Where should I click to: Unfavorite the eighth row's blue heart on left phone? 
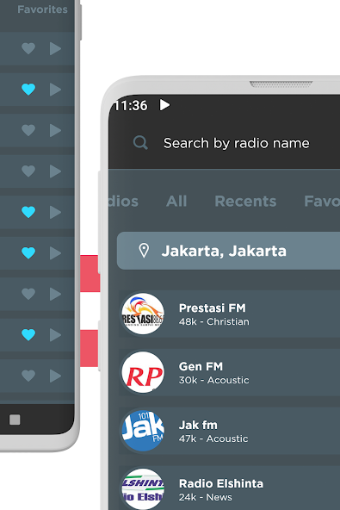(28, 334)
